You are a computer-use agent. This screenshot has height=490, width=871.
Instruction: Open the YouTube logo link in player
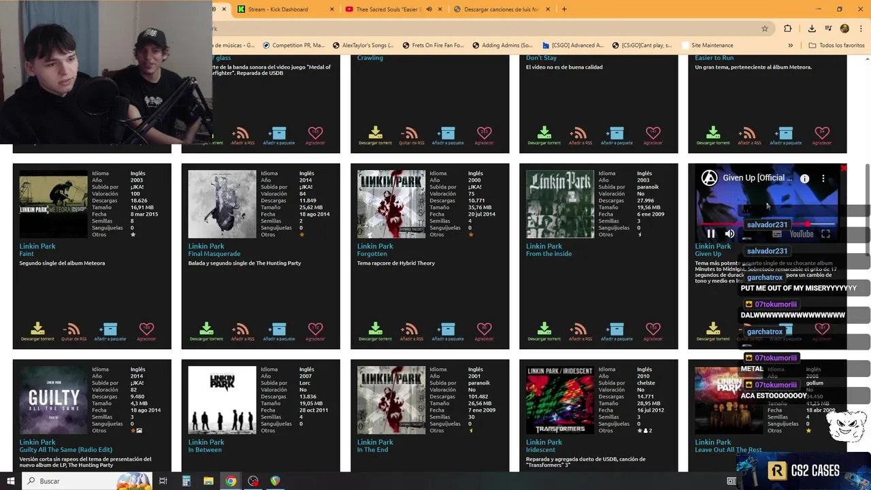(802, 233)
